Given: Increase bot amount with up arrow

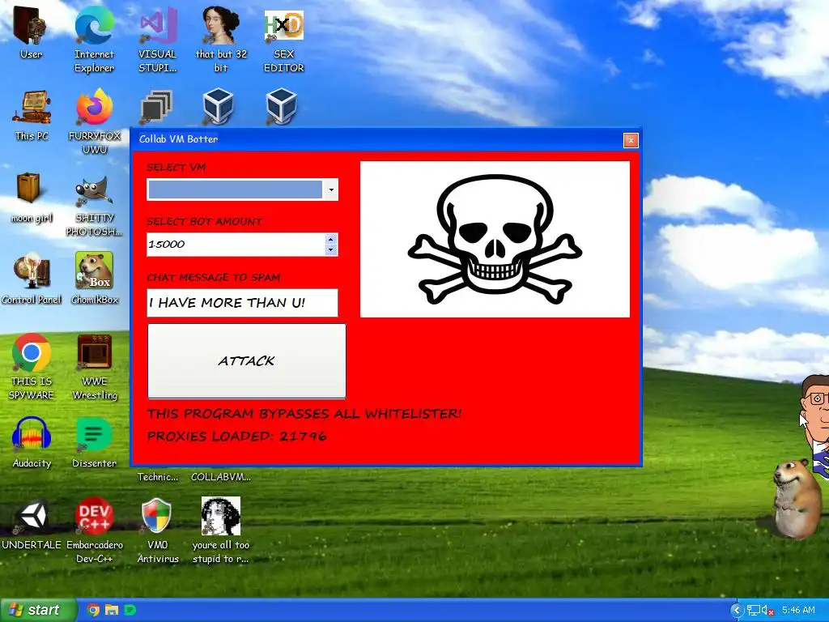Looking at the screenshot, I should tap(331, 239).
